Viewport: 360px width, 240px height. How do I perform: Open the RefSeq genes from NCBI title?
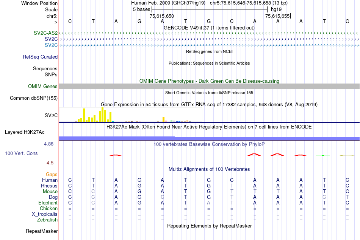tap(209, 51)
